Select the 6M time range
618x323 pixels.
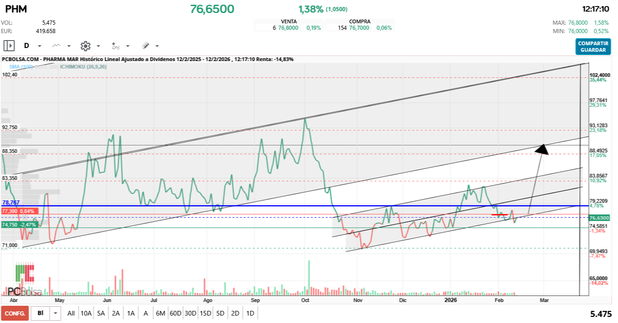[x=160, y=313]
